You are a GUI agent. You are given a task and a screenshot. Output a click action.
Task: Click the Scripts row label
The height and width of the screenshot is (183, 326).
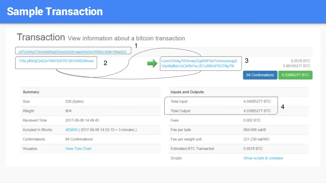[176, 158]
